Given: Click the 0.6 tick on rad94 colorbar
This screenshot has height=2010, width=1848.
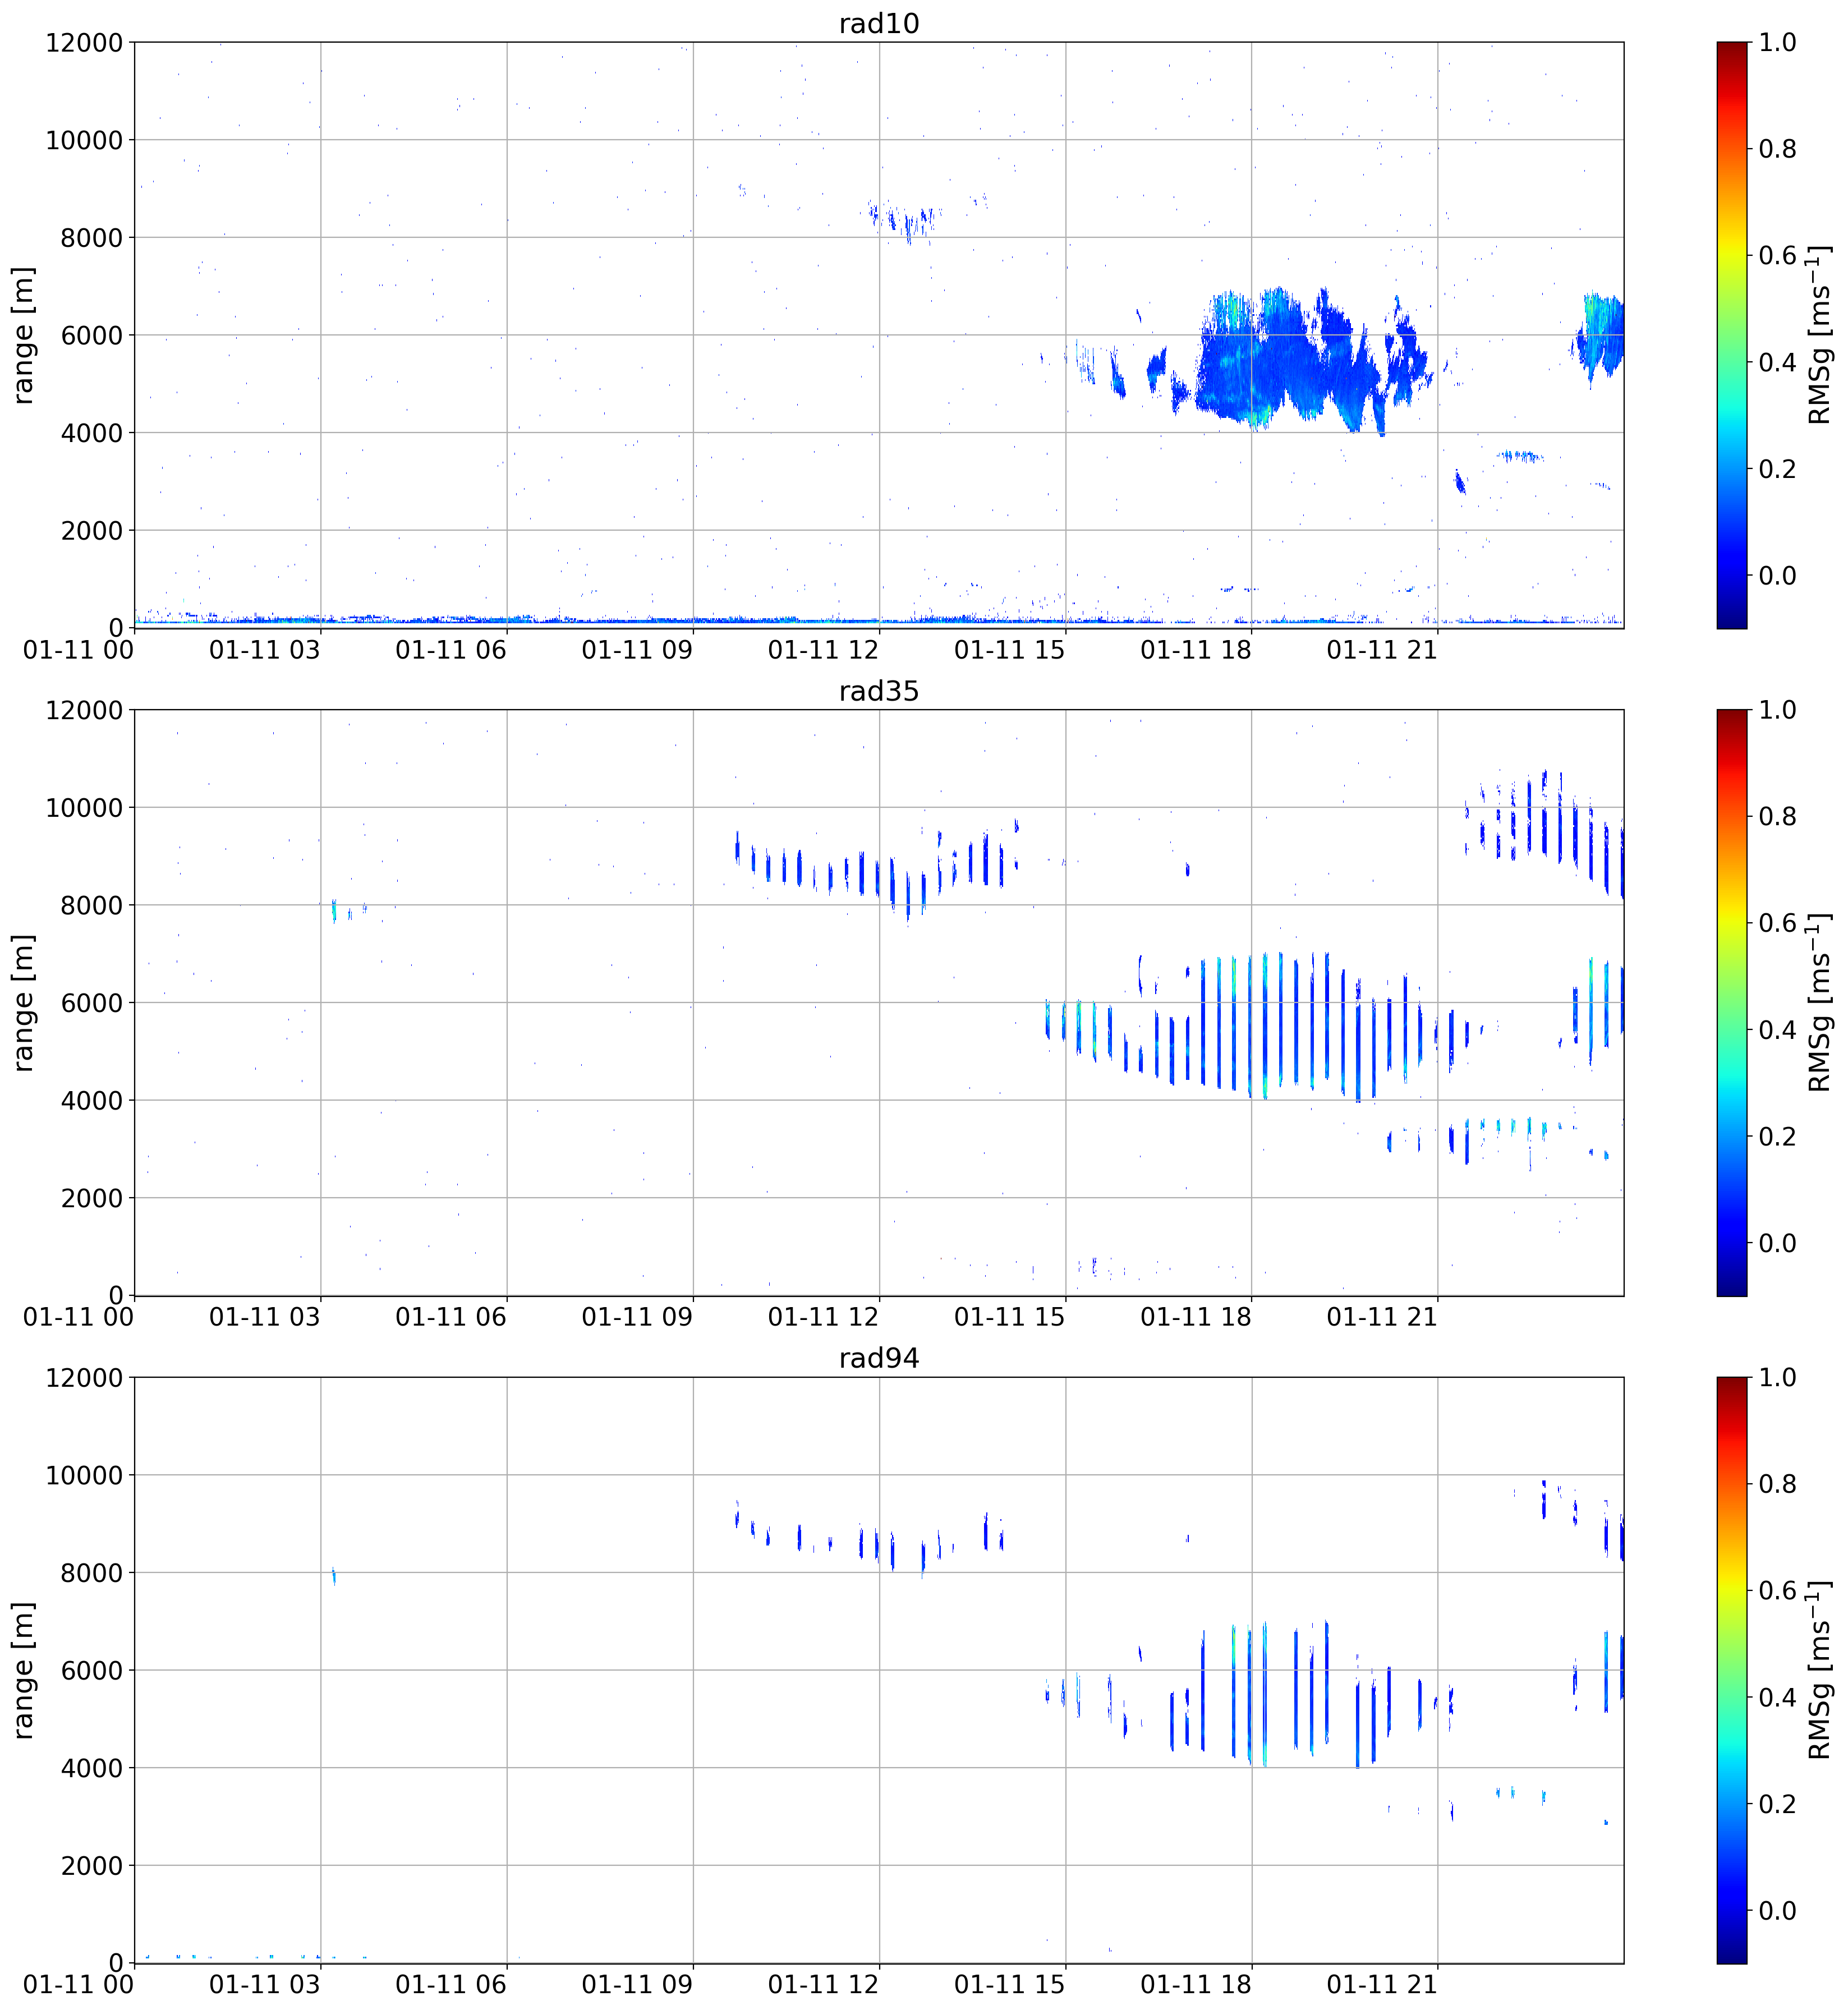Looking at the screenshot, I should [1778, 1591].
